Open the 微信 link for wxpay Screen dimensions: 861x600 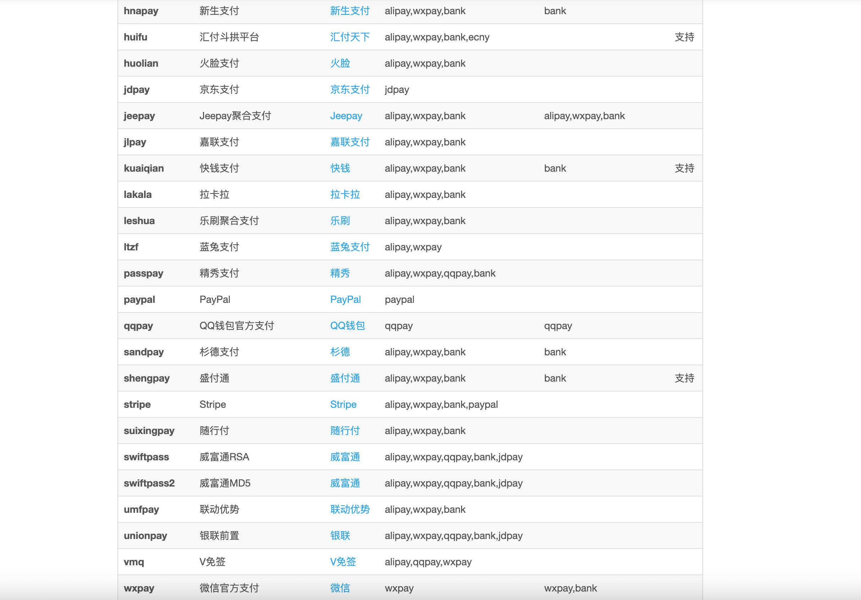(340, 588)
